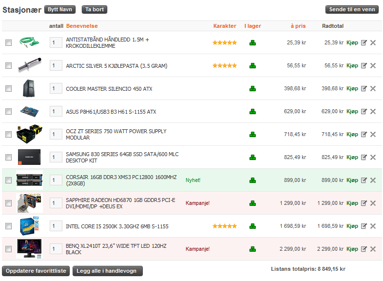Open Intel Core i5 box thumbnail
Image resolution: width=383 pixels, height=281 pixels.
(x=29, y=226)
